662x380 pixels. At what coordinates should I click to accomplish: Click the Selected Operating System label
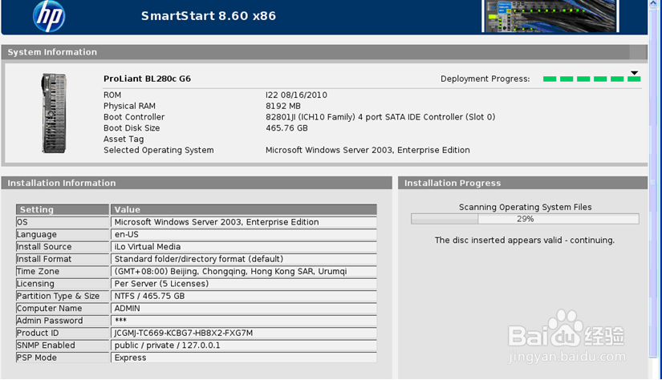pos(159,150)
